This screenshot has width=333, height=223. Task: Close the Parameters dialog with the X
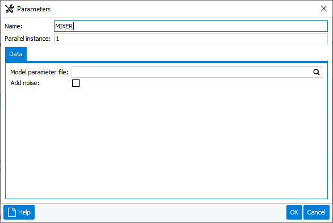tap(324, 9)
